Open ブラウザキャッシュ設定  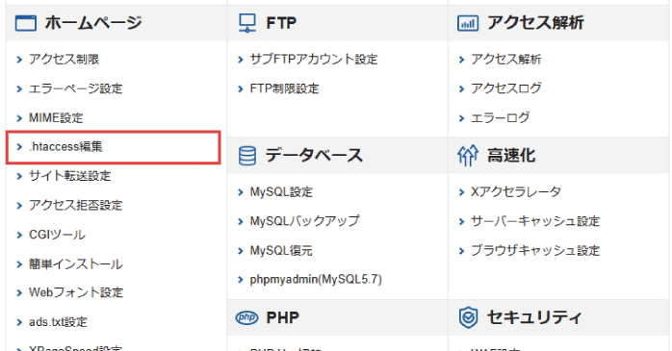535,250
